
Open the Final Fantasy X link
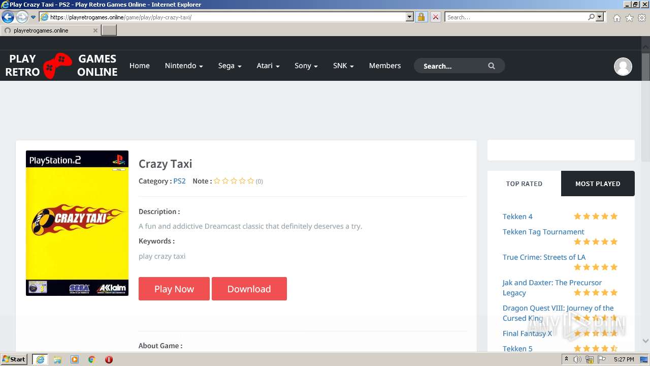527,333
